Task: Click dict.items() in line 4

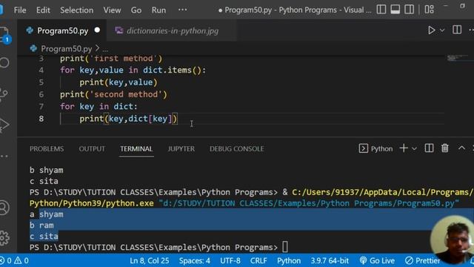Action: pyautogui.click(x=172, y=70)
